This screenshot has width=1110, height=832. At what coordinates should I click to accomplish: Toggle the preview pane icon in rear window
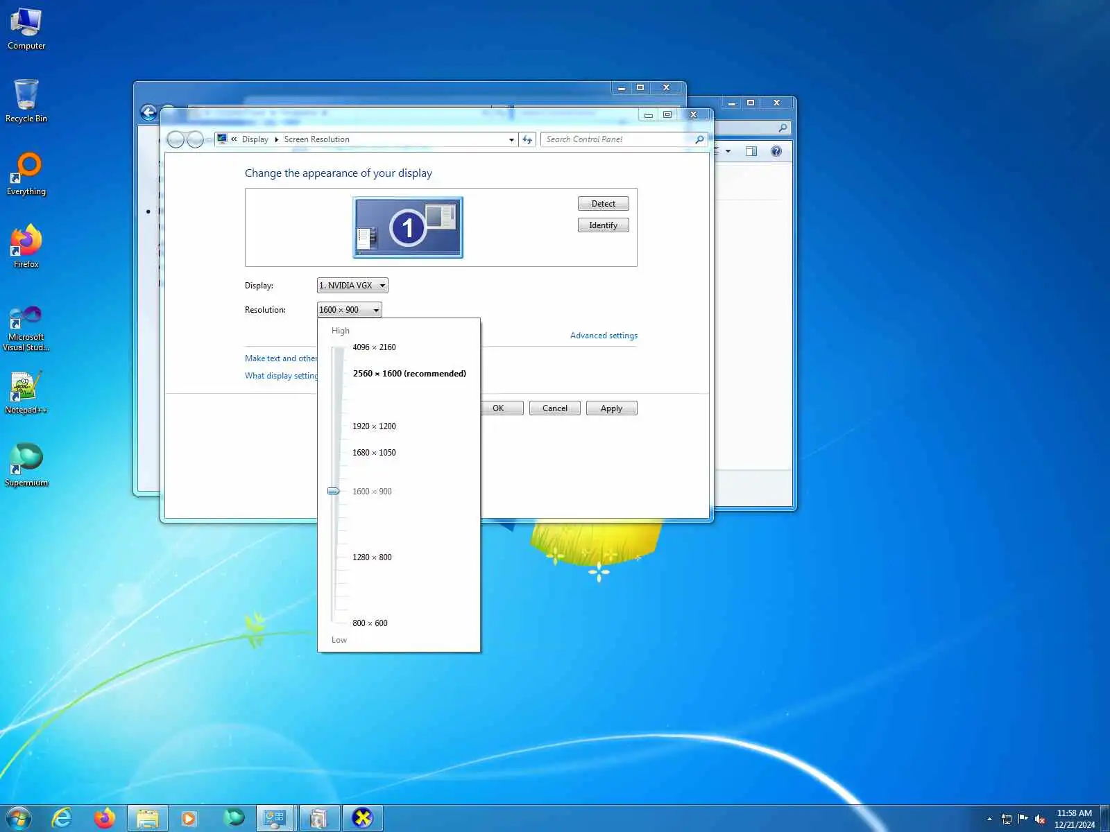pyautogui.click(x=751, y=151)
